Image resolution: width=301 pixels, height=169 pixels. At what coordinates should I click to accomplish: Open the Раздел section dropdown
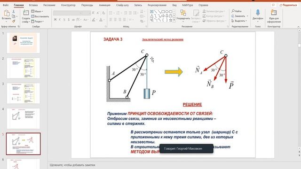(38, 22)
